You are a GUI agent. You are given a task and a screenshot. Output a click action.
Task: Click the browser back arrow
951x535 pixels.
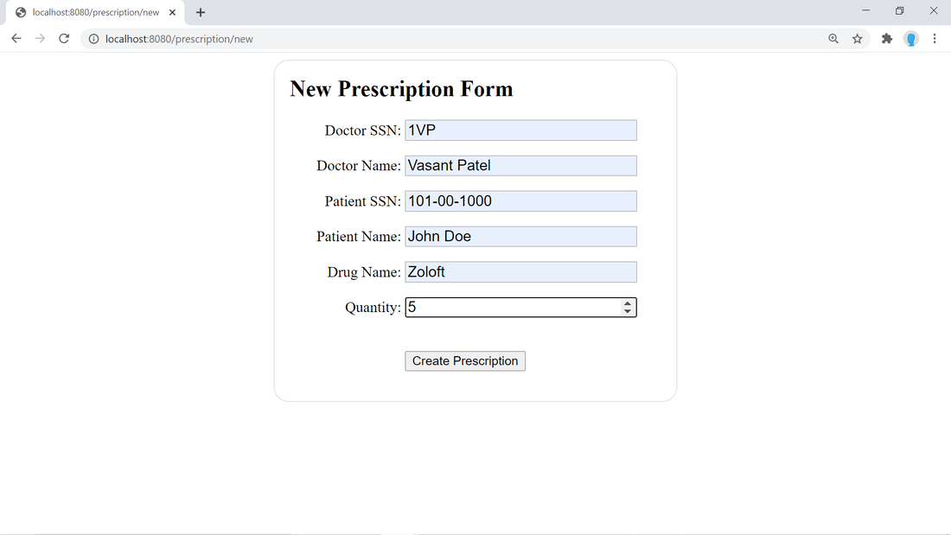pos(16,39)
